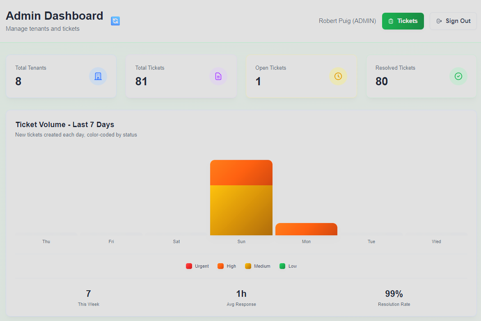This screenshot has height=321, width=481.
Task: Click the Medium legend label
Action: (262, 266)
